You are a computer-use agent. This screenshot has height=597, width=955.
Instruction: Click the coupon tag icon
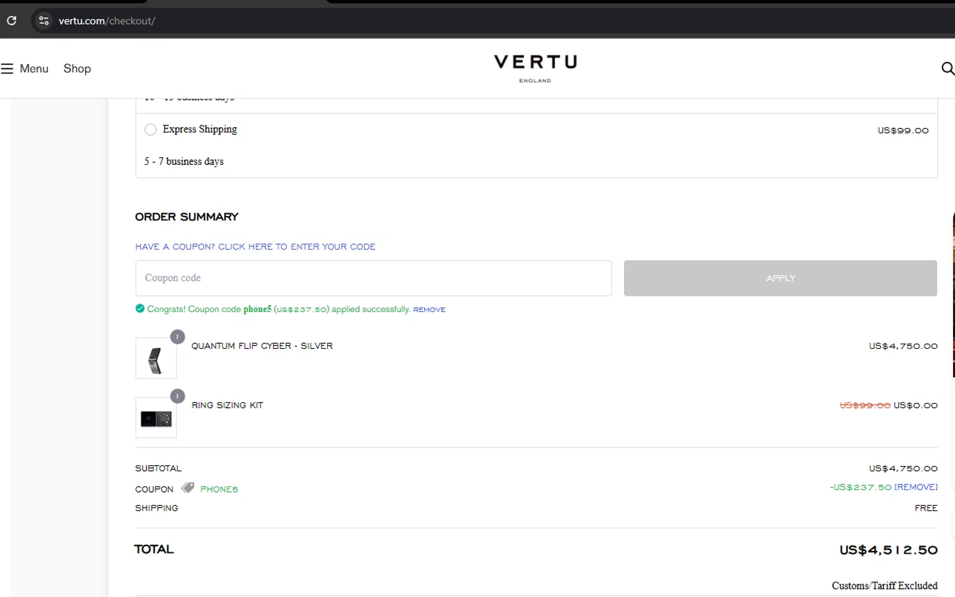[x=187, y=488]
